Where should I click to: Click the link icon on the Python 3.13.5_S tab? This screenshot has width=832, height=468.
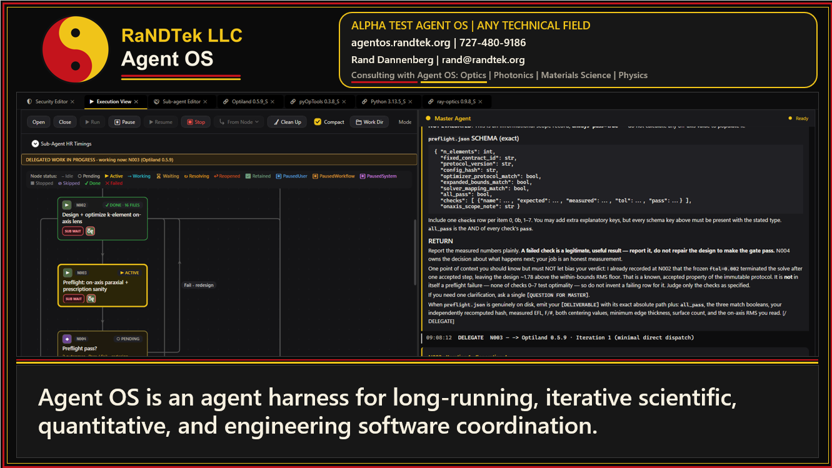point(364,101)
